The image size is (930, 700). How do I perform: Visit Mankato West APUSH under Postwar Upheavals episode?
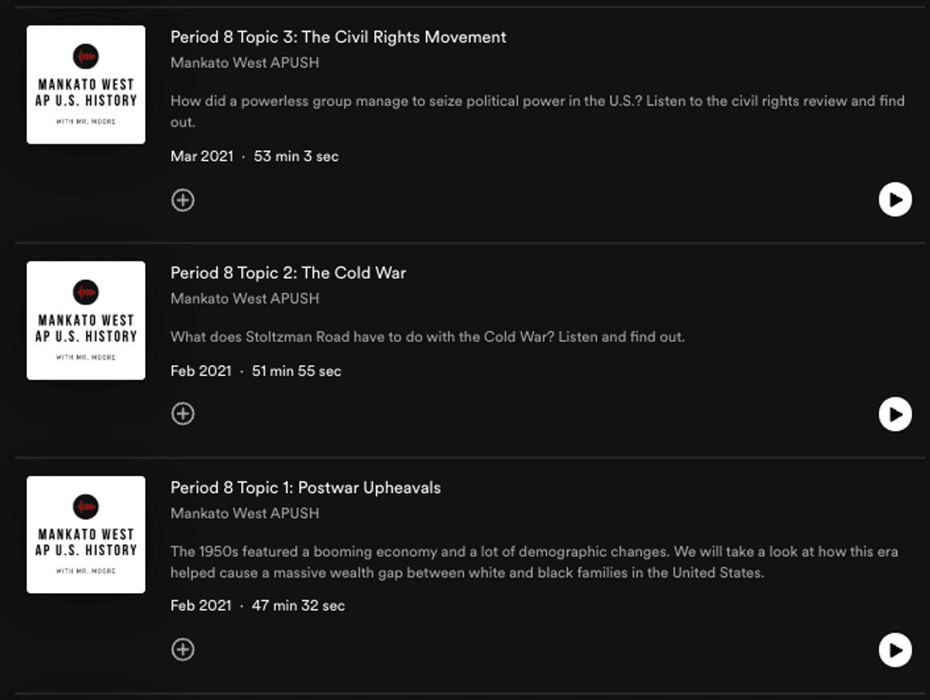pyautogui.click(x=244, y=513)
